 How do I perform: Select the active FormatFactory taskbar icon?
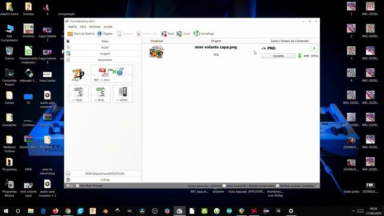point(179,211)
